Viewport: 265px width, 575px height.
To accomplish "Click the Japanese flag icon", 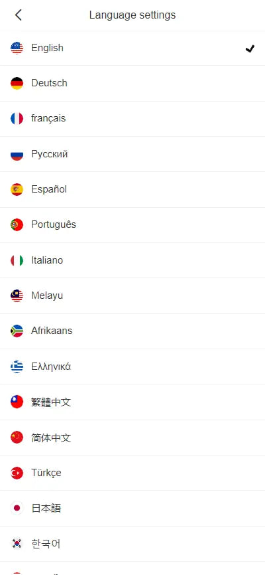I will 17,508.
